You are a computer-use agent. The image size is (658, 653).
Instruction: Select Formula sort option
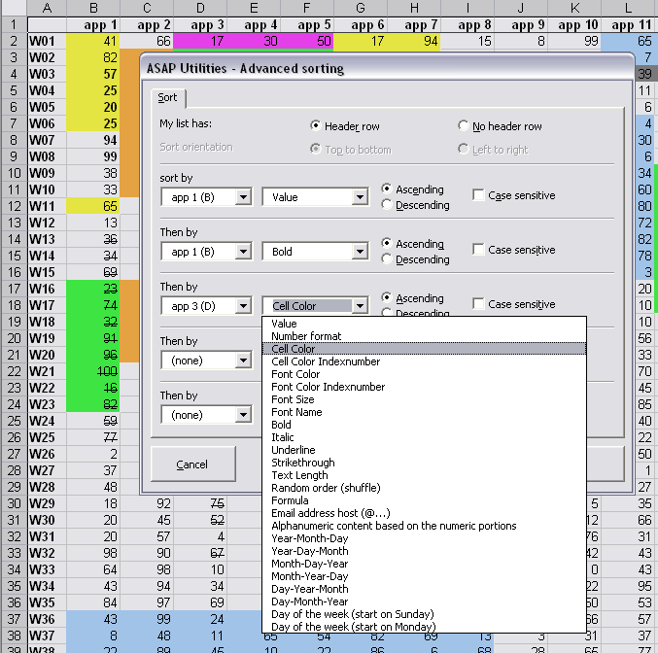(424, 500)
